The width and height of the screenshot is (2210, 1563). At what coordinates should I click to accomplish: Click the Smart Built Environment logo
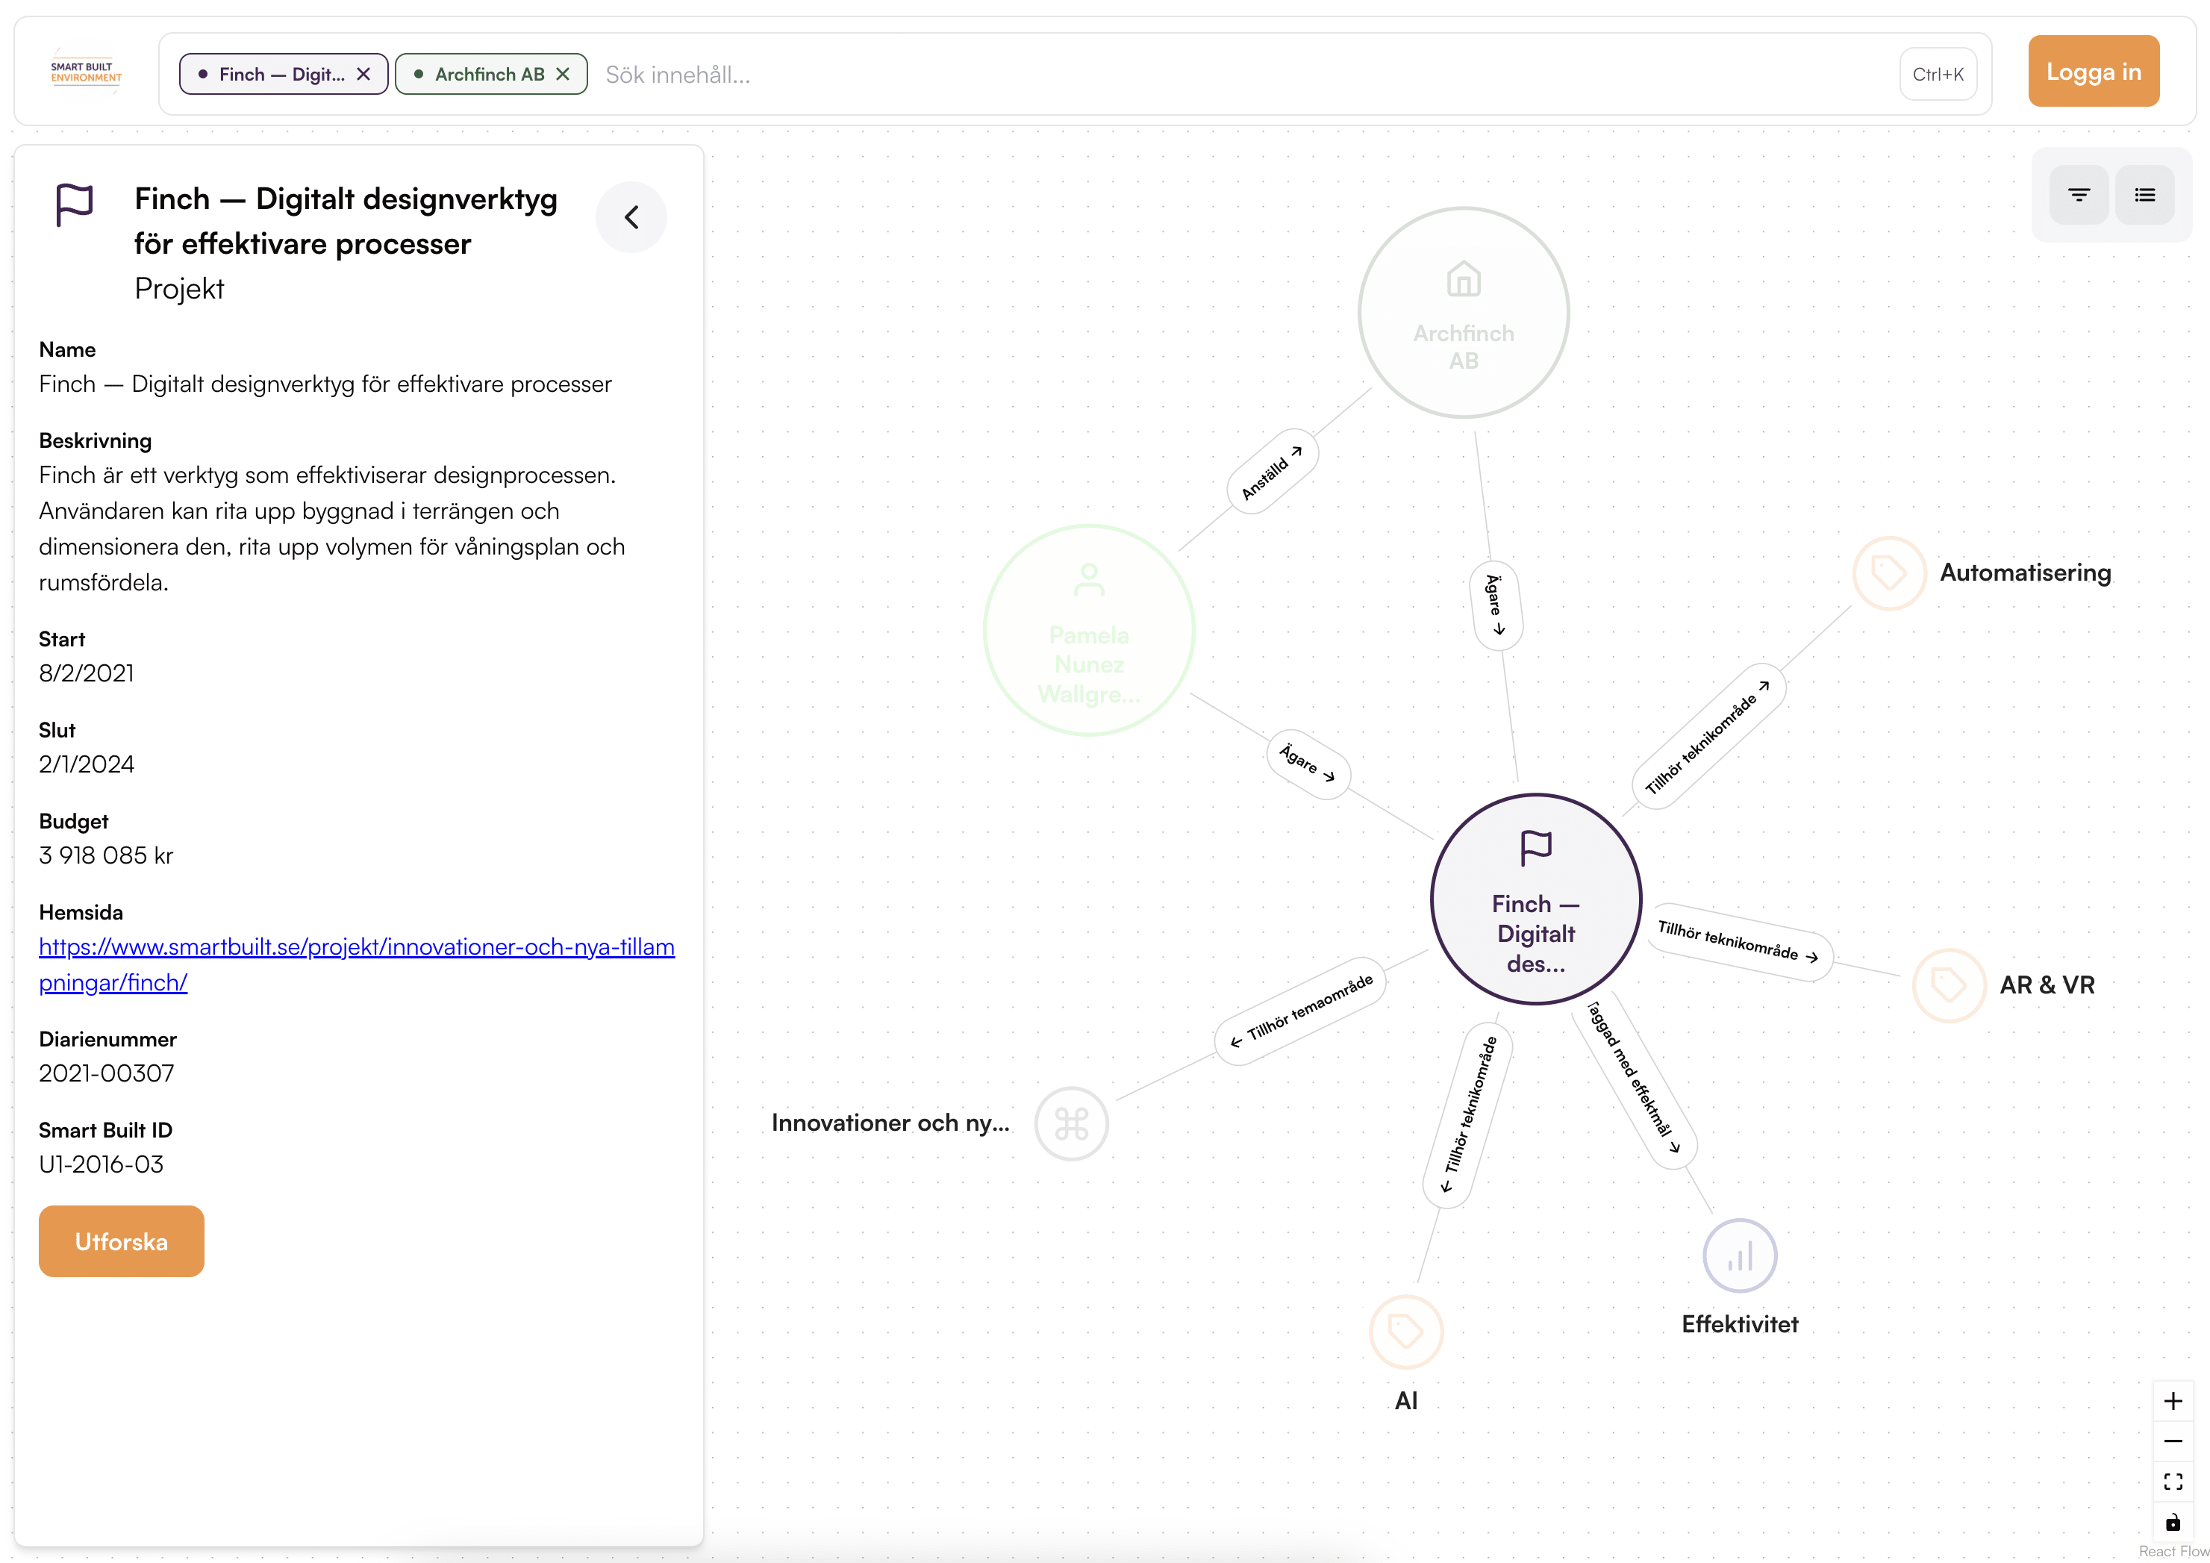tap(87, 73)
